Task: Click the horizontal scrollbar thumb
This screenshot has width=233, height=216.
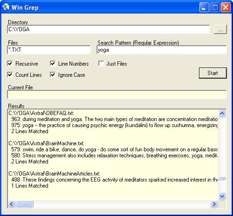Action: pyautogui.click(x=25, y=204)
